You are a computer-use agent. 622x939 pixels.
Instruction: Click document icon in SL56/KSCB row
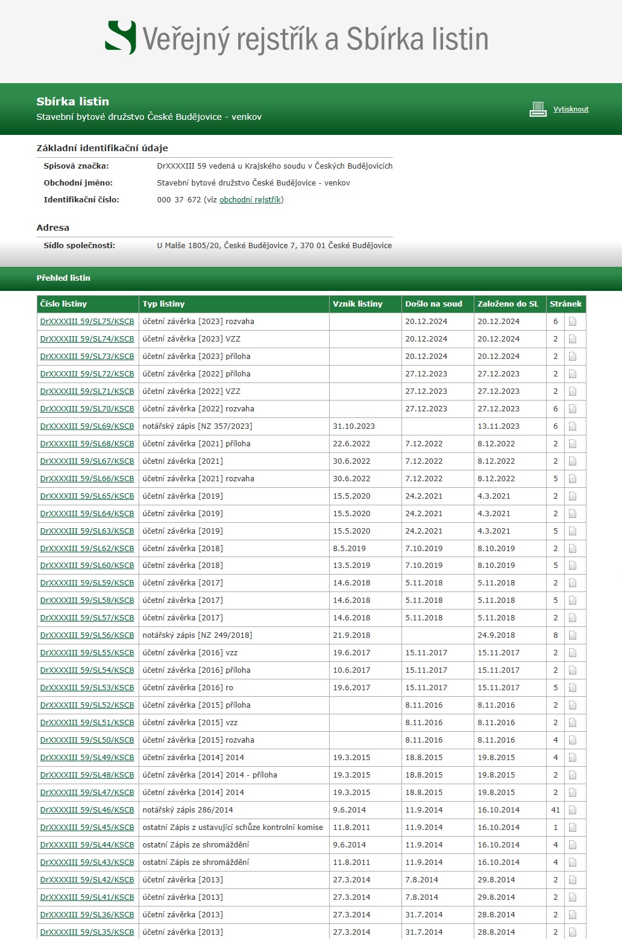(573, 635)
